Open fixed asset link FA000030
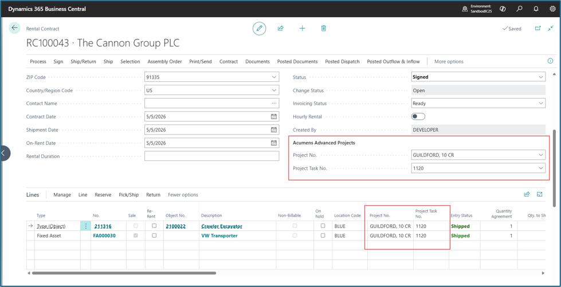This screenshot has width=561, height=287. [x=104, y=236]
